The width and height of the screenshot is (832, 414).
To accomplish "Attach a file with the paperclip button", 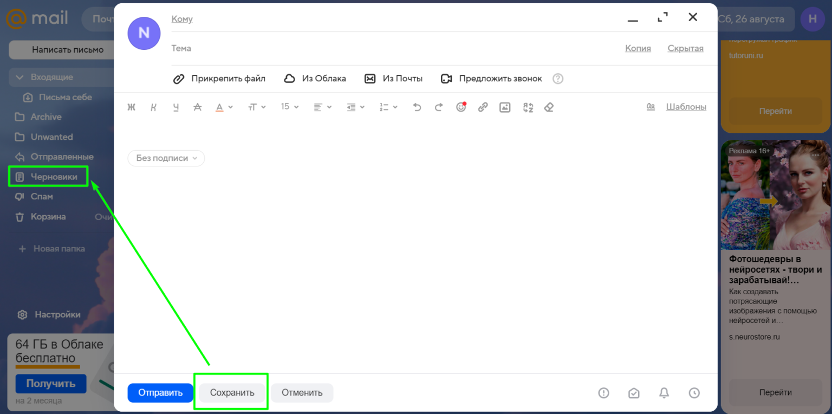I will point(219,79).
